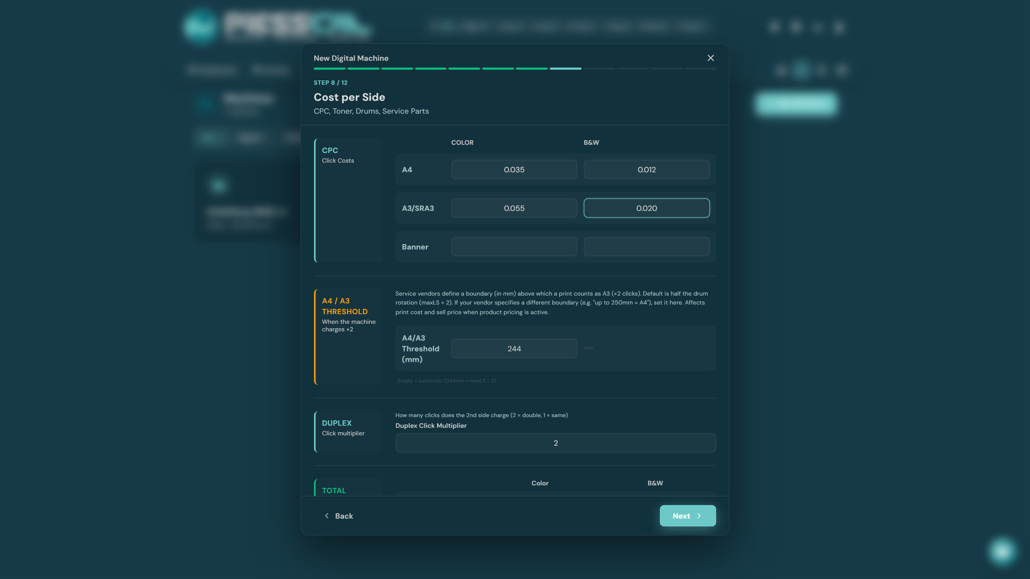Viewport: 1030px width, 579px height.
Task: Click the blurred app logo in the background
Action: tap(277, 26)
